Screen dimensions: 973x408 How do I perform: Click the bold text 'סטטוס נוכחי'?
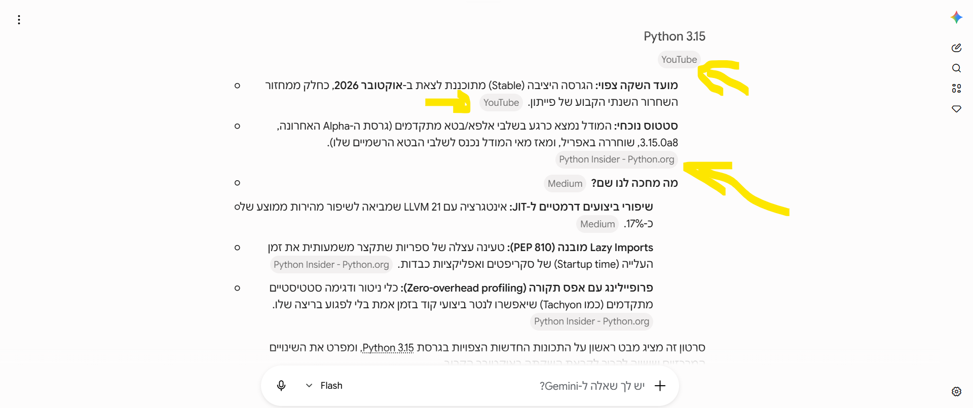coord(647,126)
